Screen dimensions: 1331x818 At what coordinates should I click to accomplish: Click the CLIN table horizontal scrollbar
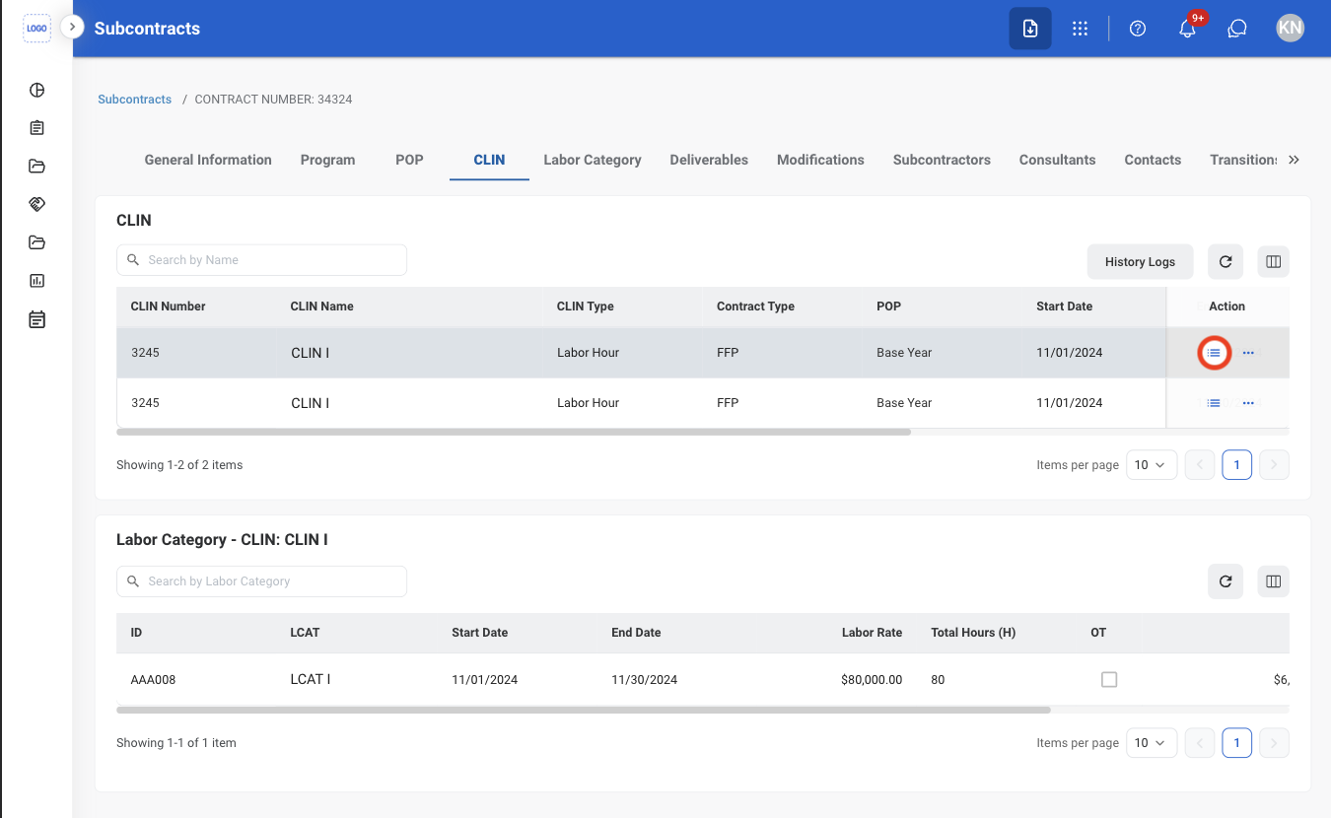click(x=514, y=432)
